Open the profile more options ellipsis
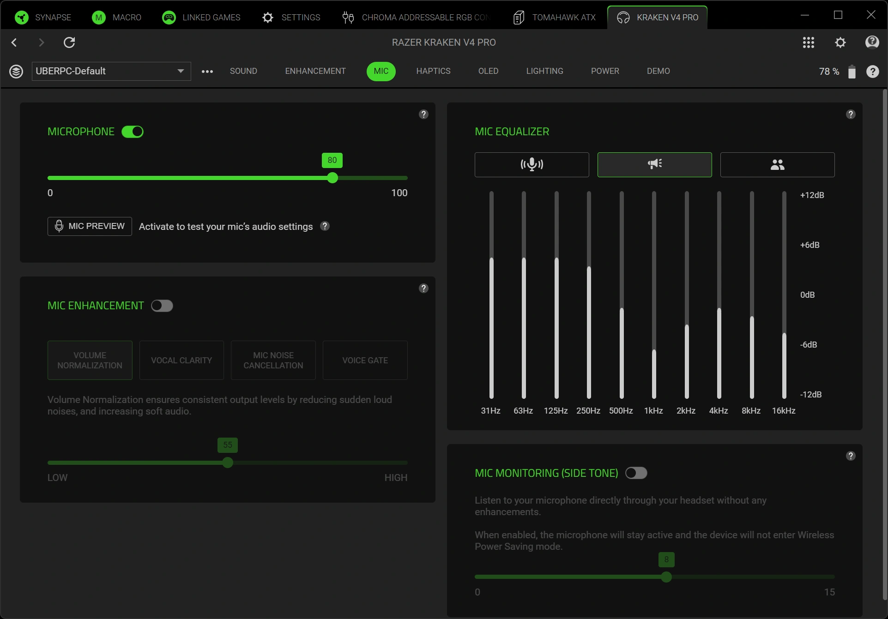Screen dimensions: 888x619 point(207,72)
